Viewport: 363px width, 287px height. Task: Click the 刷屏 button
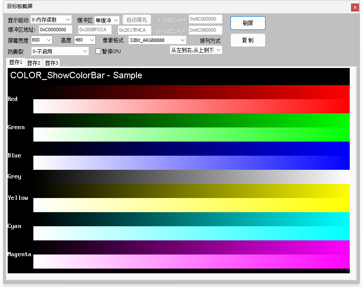point(248,23)
